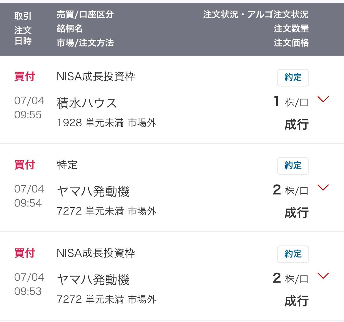
Task: Open the 約定 status badge for 積水ハウス
Action: tap(293, 77)
